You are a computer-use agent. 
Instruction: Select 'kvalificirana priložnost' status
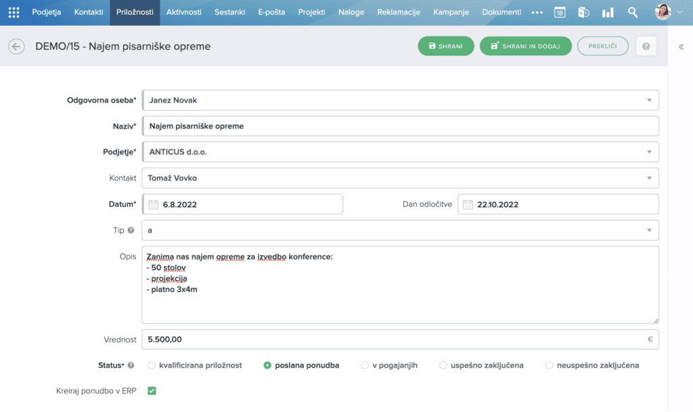(x=151, y=365)
